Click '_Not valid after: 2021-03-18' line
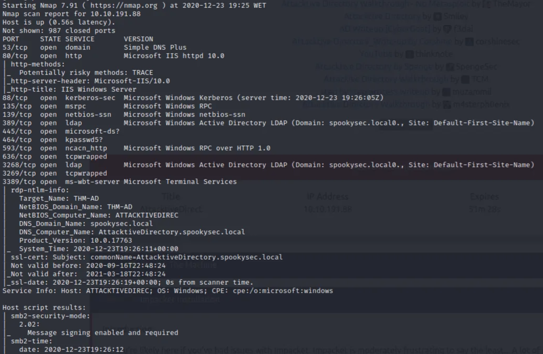The width and height of the screenshot is (543, 354). (86, 274)
